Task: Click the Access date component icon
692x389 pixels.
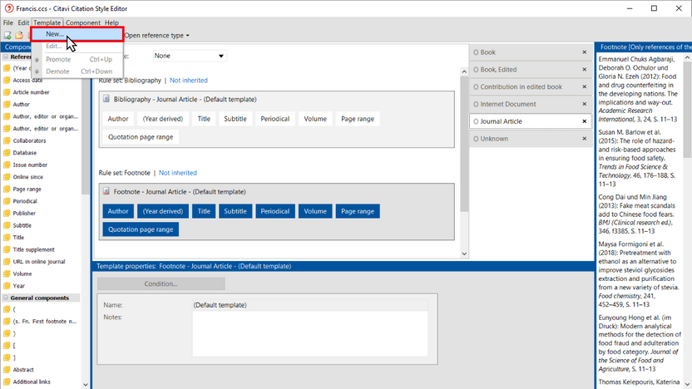Action: (x=7, y=81)
